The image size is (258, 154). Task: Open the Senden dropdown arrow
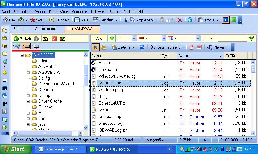click(x=117, y=20)
